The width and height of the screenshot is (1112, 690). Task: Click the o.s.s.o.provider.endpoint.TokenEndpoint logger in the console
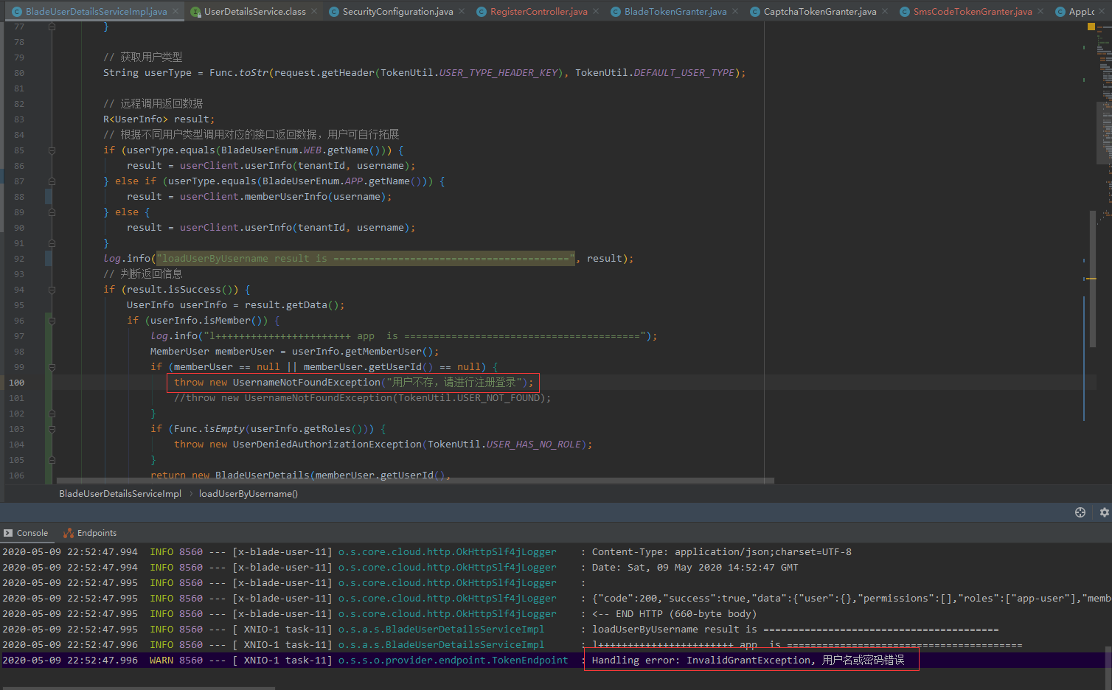point(453,661)
